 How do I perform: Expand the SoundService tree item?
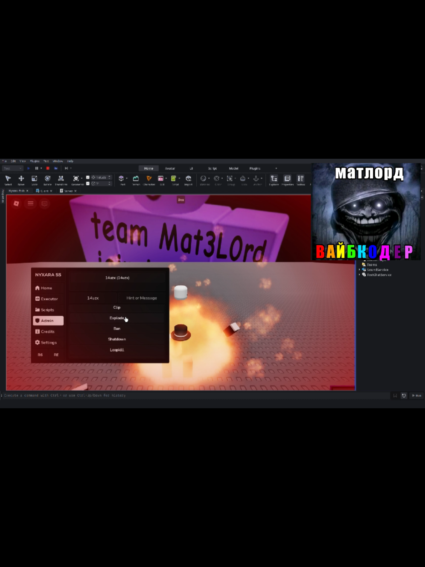pyautogui.click(x=360, y=270)
